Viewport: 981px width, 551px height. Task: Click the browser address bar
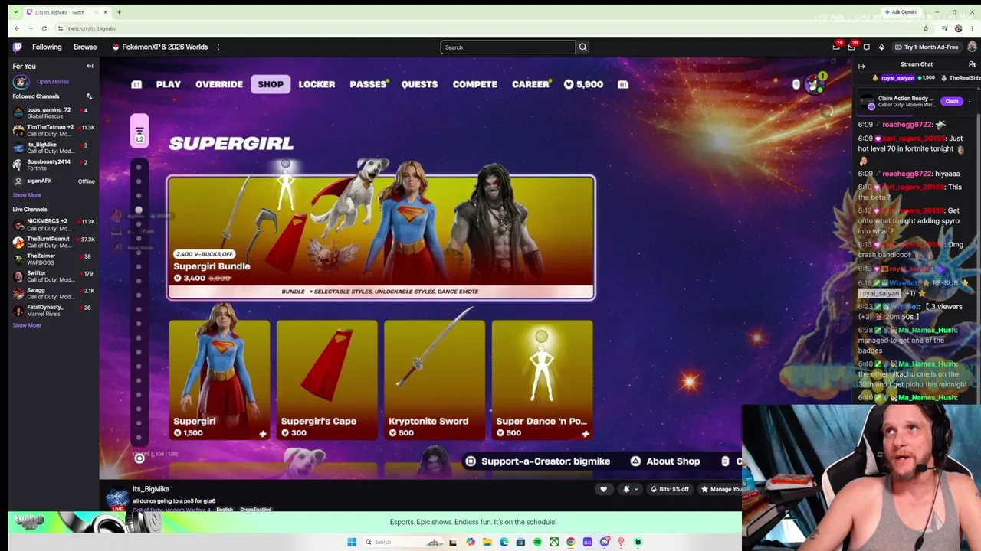tap(490, 28)
